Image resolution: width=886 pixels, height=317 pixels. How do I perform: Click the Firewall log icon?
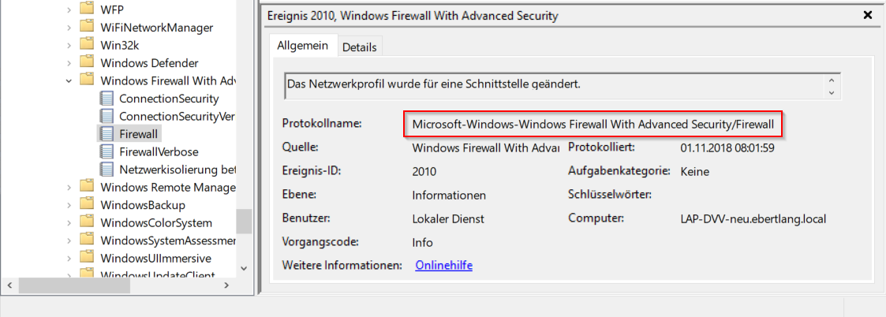pyautogui.click(x=107, y=134)
